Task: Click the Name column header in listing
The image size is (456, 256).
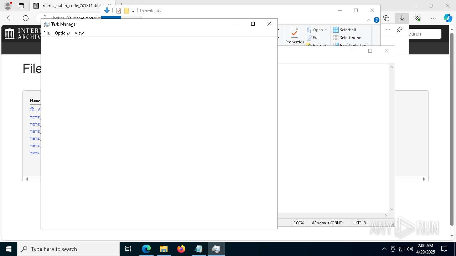Action: point(35,101)
